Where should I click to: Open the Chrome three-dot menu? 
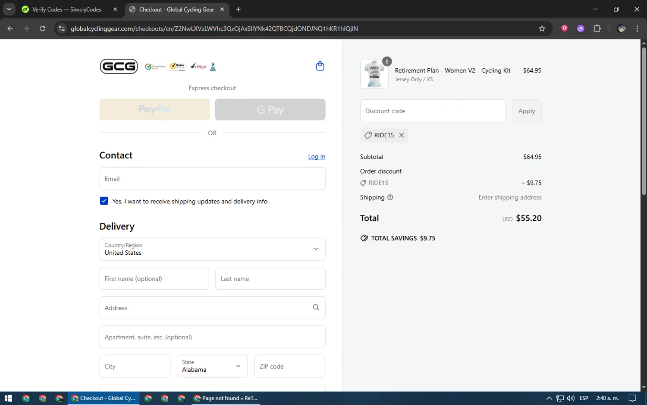point(637,28)
